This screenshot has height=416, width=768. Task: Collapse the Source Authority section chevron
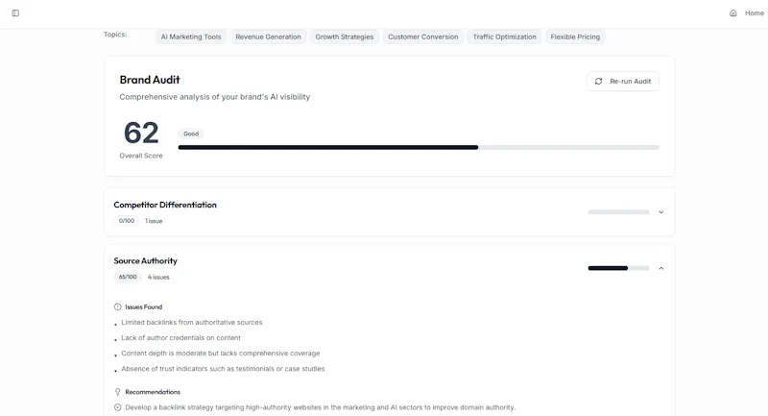(x=661, y=268)
